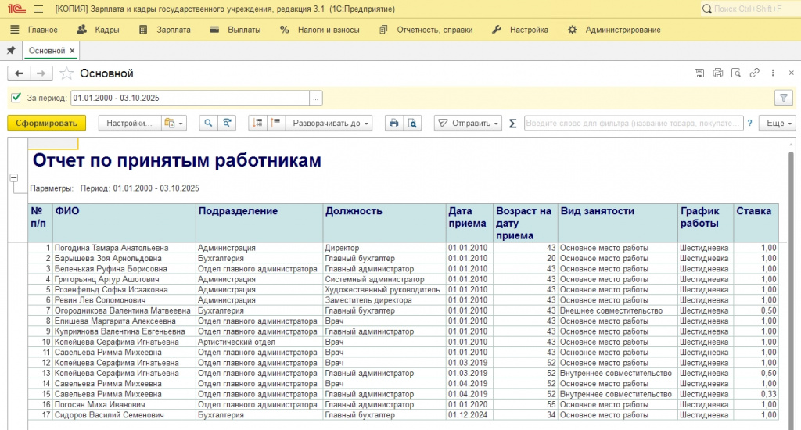This screenshot has height=430, width=801.
Task: Copy link to this report icon
Action: coord(754,73)
